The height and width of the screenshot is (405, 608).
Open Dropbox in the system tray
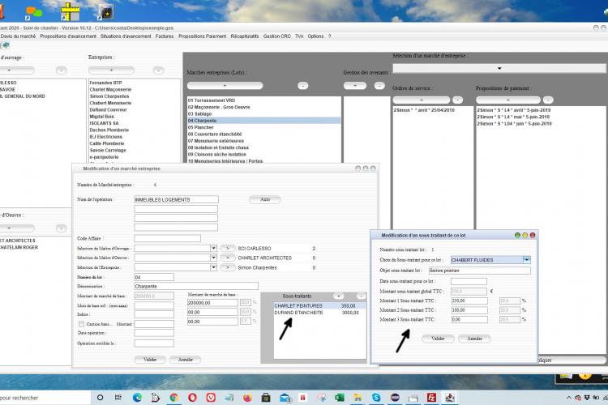pyautogui.click(x=587, y=398)
